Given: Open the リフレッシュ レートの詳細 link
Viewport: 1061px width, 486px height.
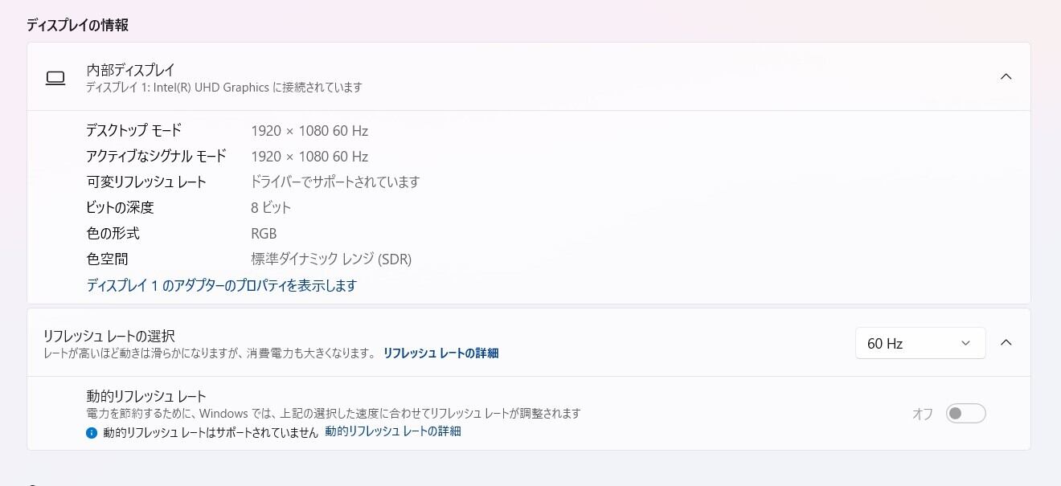Looking at the screenshot, I should coord(440,353).
